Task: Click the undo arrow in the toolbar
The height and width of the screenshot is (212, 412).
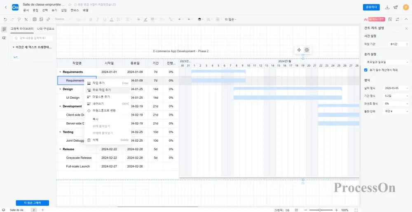Action: coord(5,19)
